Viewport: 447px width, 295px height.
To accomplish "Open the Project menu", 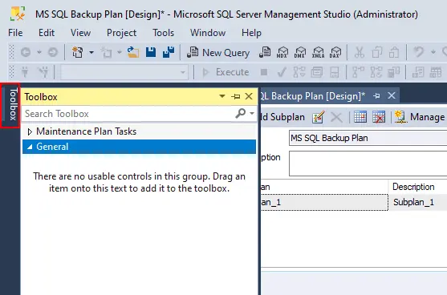I will tap(121, 33).
